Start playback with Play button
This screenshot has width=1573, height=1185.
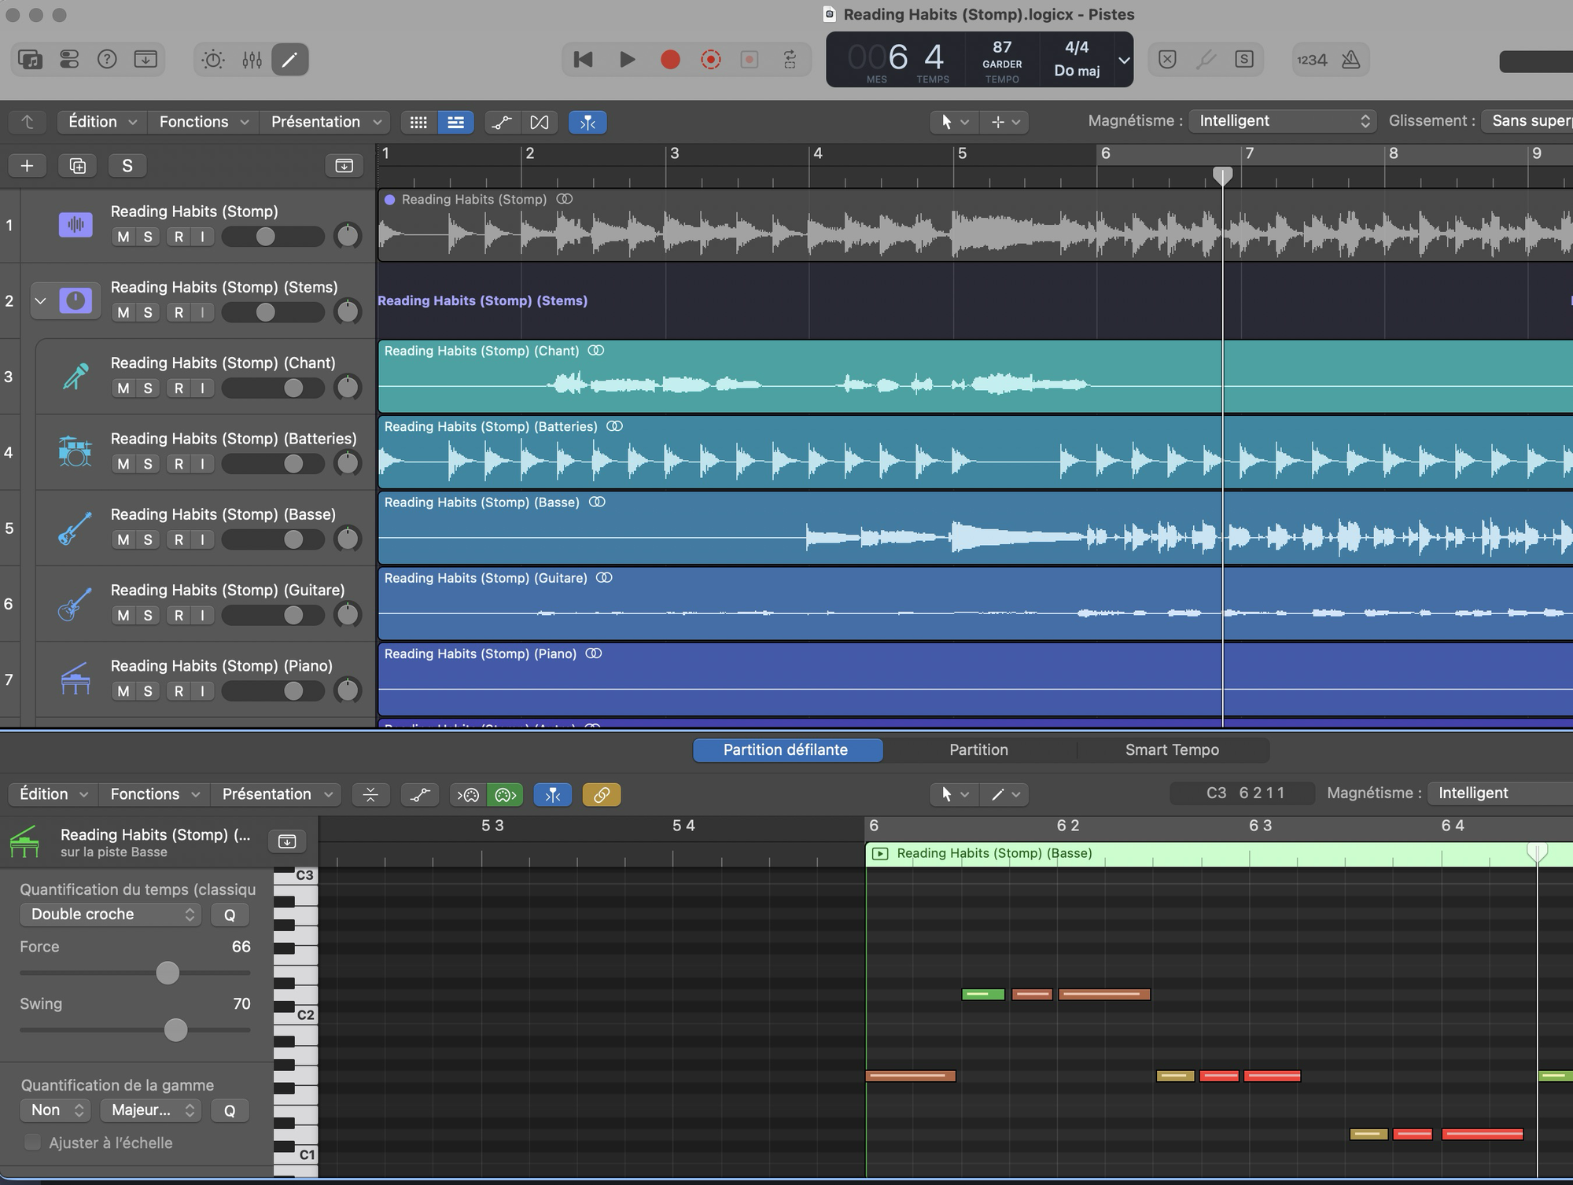coord(627,59)
